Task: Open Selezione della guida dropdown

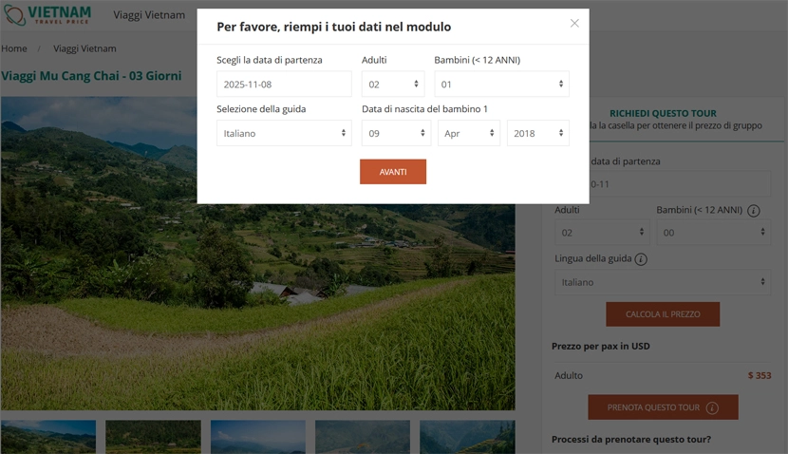Action: pyautogui.click(x=284, y=133)
